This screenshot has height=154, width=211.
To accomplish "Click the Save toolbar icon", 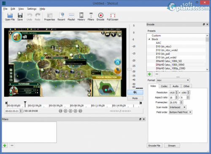I will click(20, 17).
